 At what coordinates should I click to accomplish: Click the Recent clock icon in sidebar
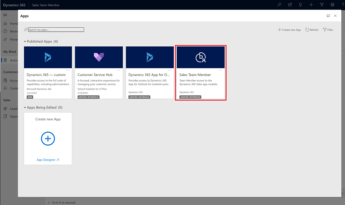coord(5,31)
